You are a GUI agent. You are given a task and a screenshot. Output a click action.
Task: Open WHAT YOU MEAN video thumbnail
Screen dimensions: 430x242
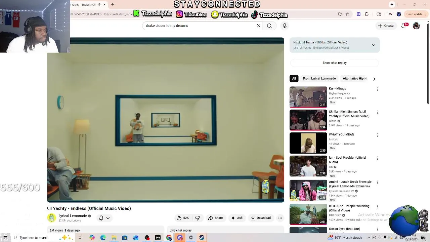click(x=308, y=143)
